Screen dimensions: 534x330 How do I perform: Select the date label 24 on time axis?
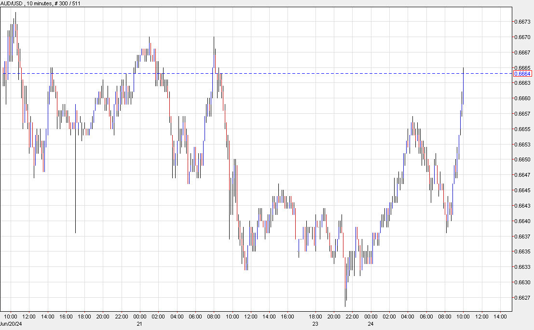370,324
